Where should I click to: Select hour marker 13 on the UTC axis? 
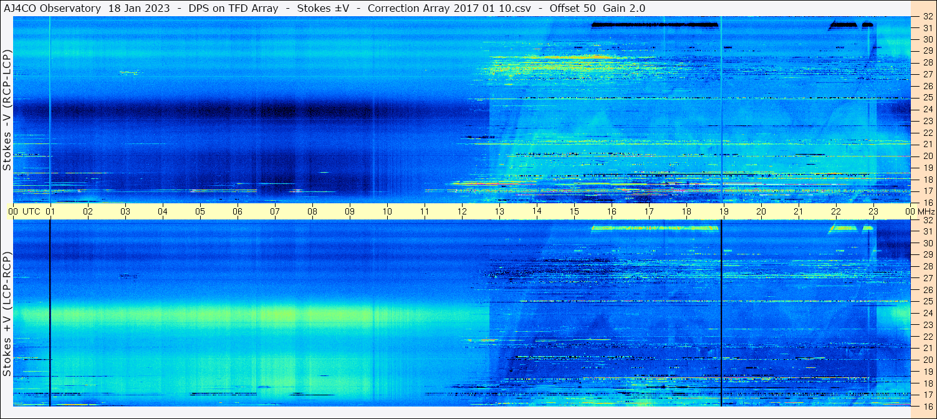point(499,212)
